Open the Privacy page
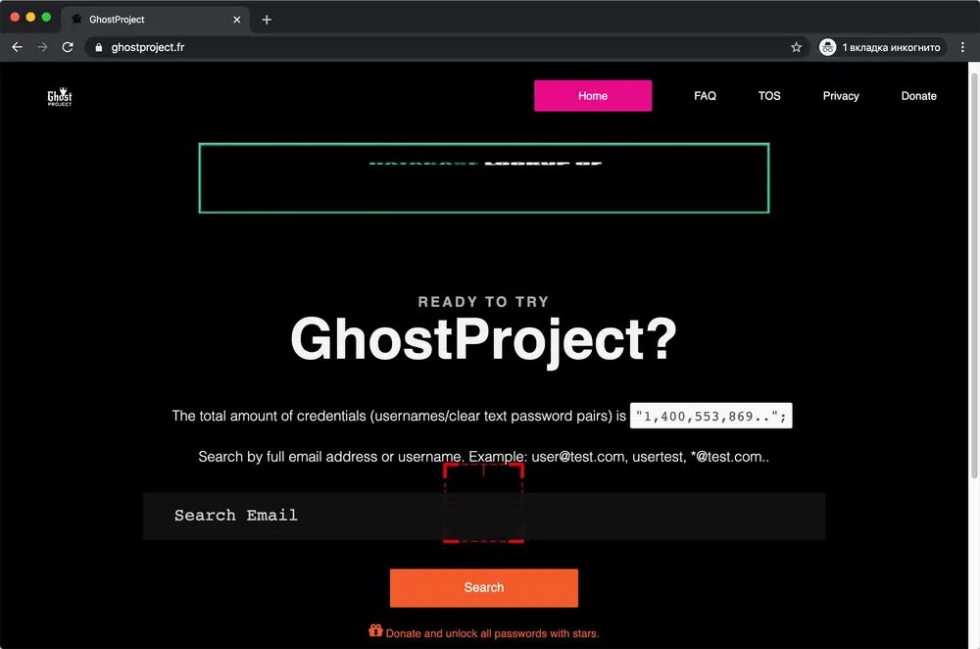980x649 pixels. pyautogui.click(x=840, y=95)
